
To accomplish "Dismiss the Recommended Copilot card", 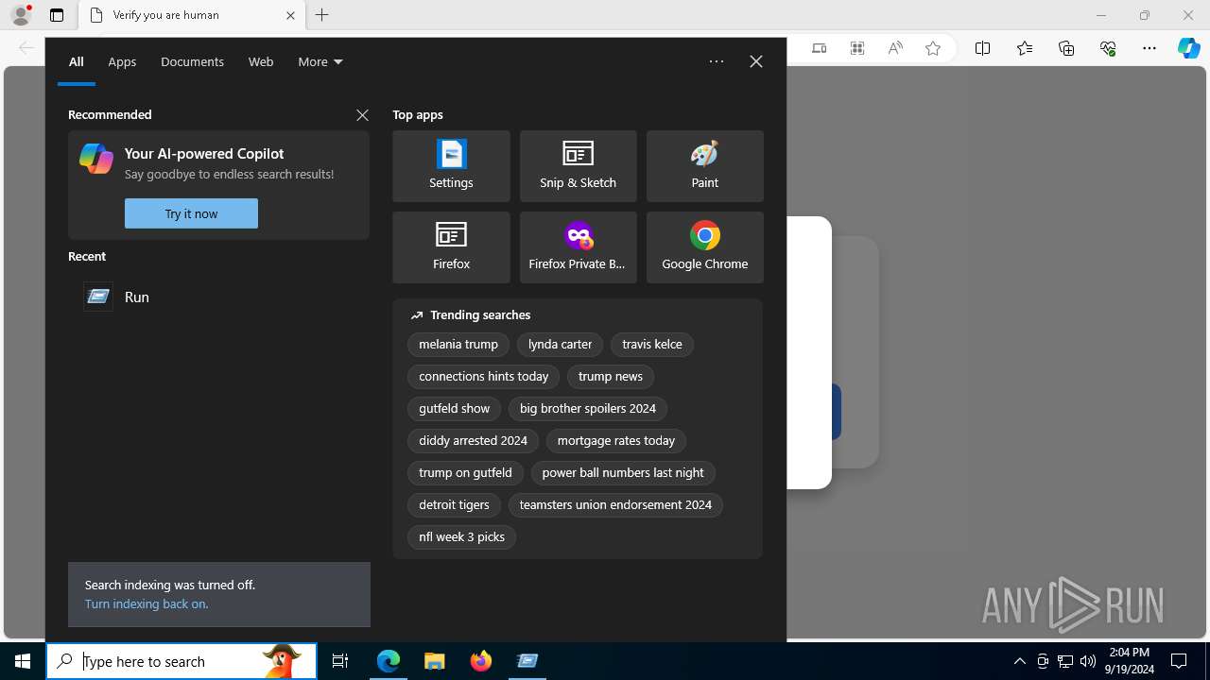I will pyautogui.click(x=362, y=115).
